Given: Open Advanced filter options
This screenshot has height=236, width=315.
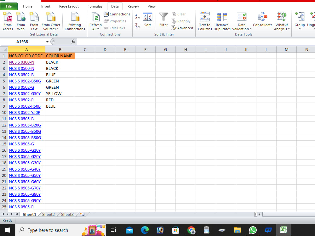Looking at the screenshot, I should (x=182, y=28).
